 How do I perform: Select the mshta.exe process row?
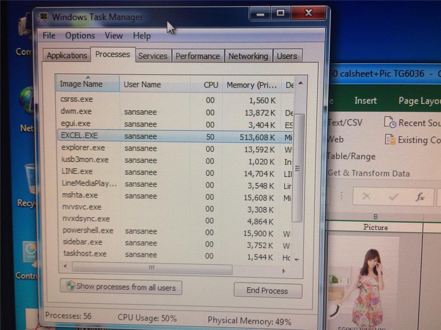click(x=175, y=196)
